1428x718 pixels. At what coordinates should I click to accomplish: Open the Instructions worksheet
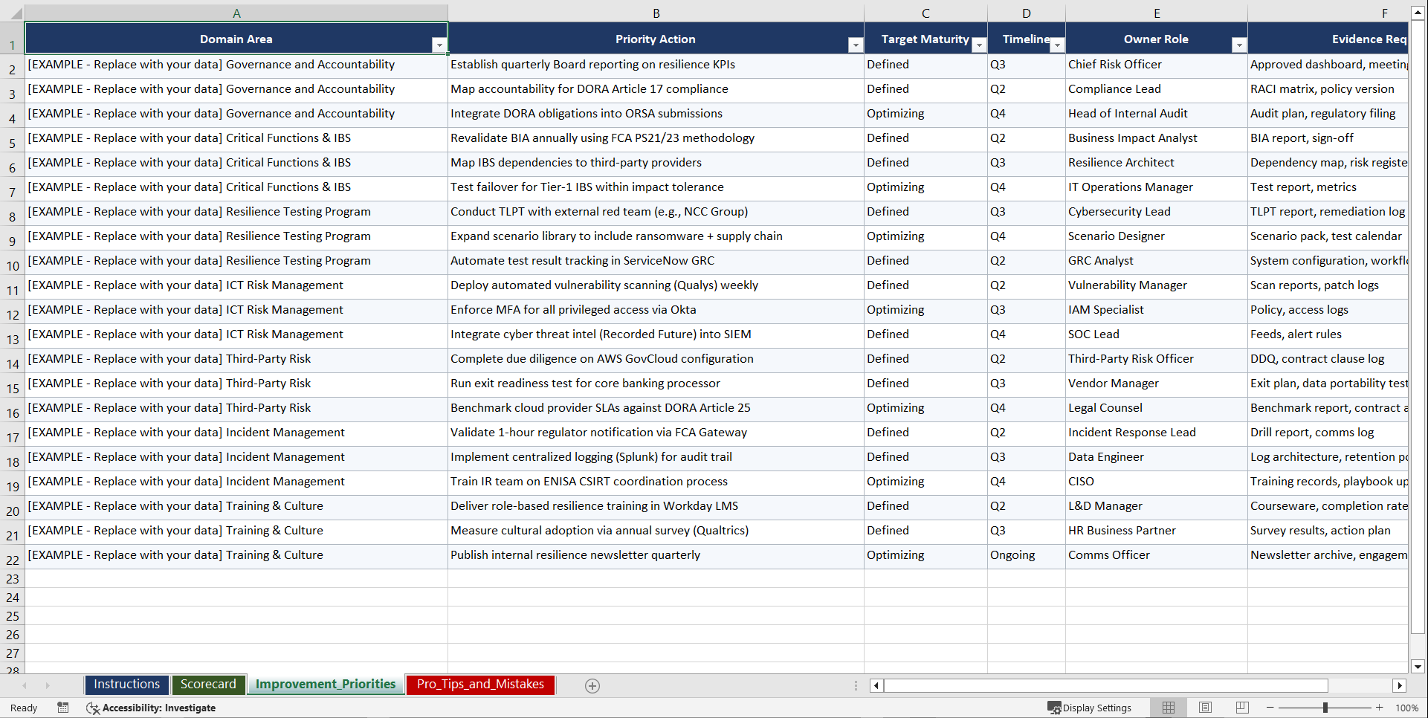pyautogui.click(x=126, y=685)
